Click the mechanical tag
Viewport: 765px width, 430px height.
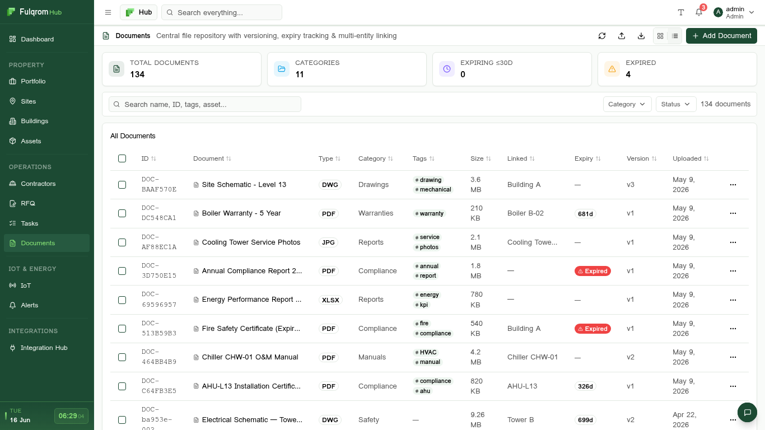[x=433, y=190]
